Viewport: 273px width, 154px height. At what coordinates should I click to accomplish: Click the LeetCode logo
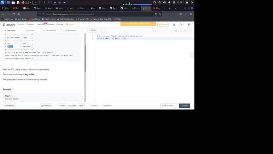pyautogui.click(x=9, y=25)
